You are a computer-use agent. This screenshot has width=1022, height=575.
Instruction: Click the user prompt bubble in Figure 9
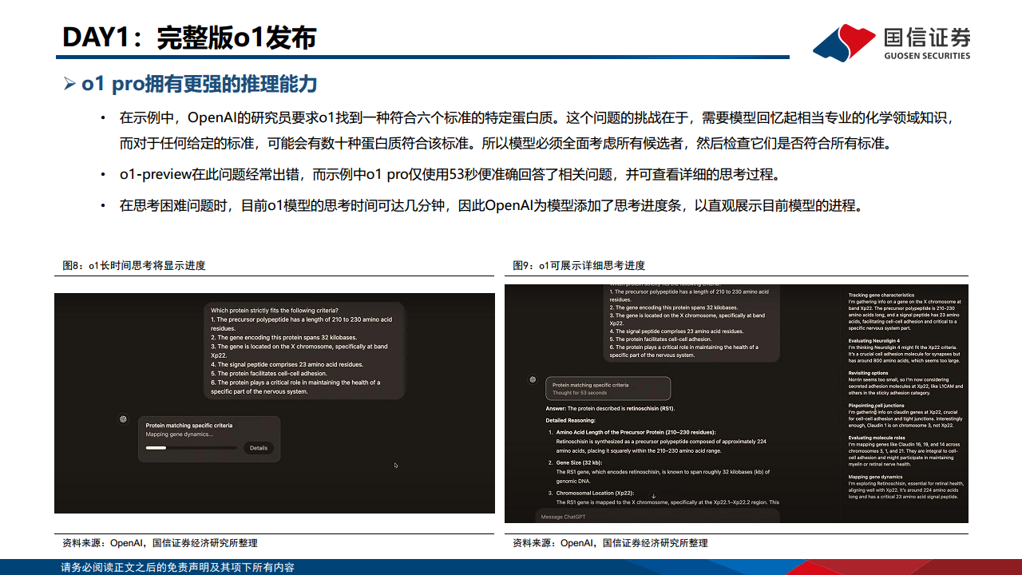[x=691, y=323]
